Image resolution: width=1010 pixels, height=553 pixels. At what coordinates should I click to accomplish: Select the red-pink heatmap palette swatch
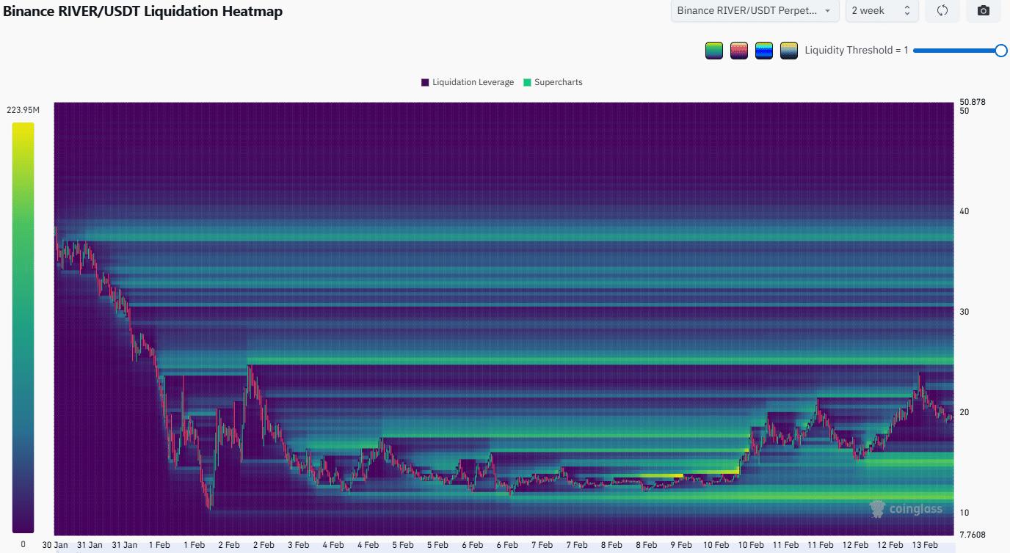point(738,50)
